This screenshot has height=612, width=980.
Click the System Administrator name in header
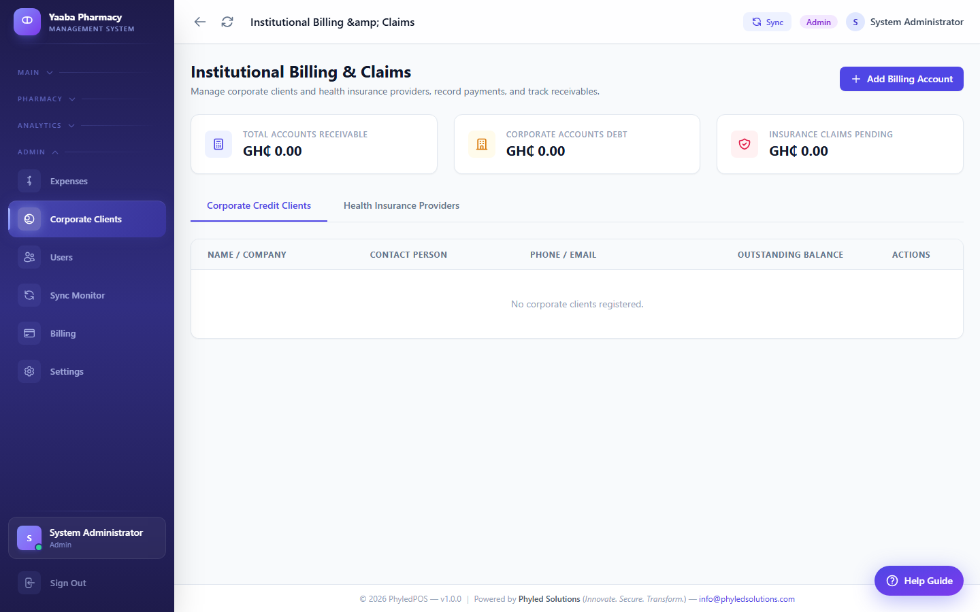(x=917, y=22)
